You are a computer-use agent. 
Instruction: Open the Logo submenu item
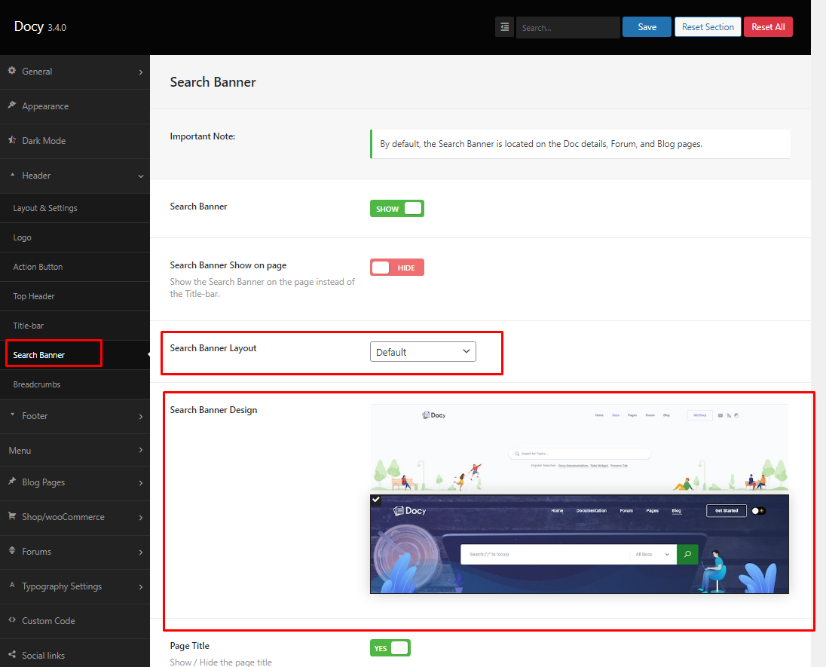coord(75,237)
